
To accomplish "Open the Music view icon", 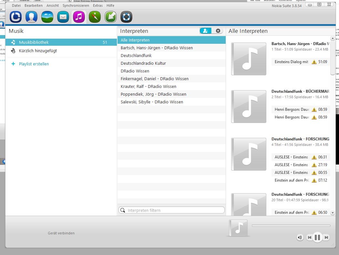I will coord(79,17).
